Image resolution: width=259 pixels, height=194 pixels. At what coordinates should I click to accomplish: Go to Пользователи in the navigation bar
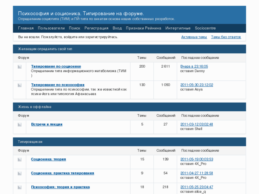[x=51, y=28]
